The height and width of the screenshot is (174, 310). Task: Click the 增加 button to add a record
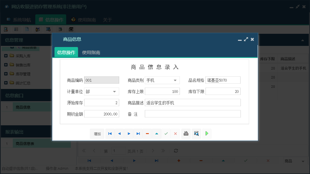(97, 134)
